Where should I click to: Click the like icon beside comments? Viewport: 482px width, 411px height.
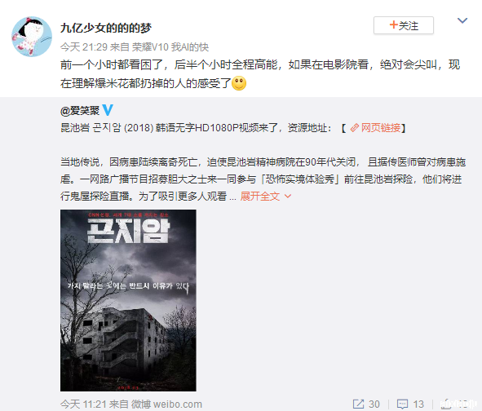[446, 404]
